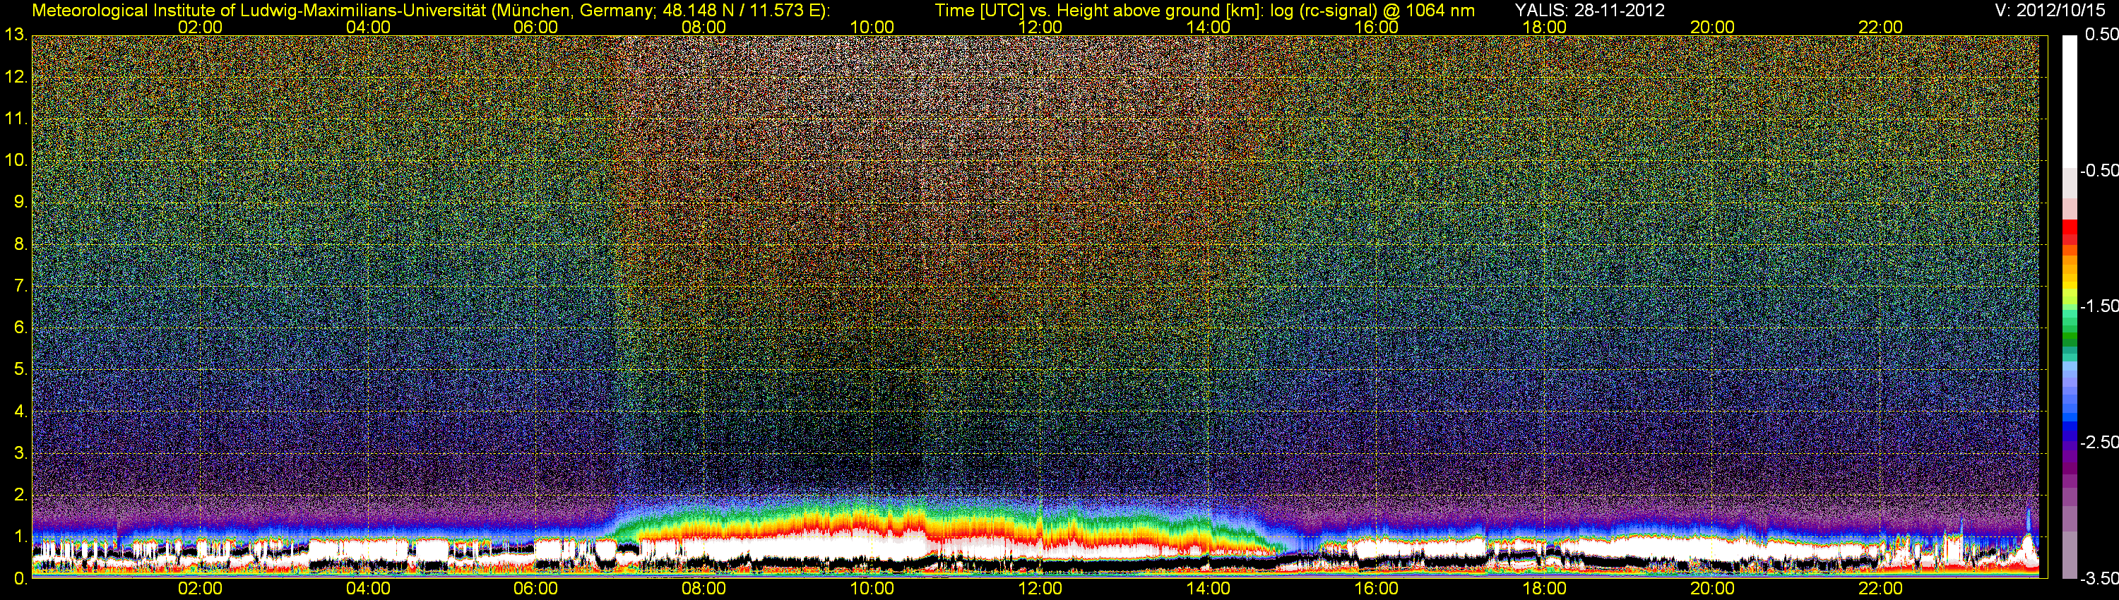
Task: Click the color scale bar legend
Action: tap(2070, 306)
